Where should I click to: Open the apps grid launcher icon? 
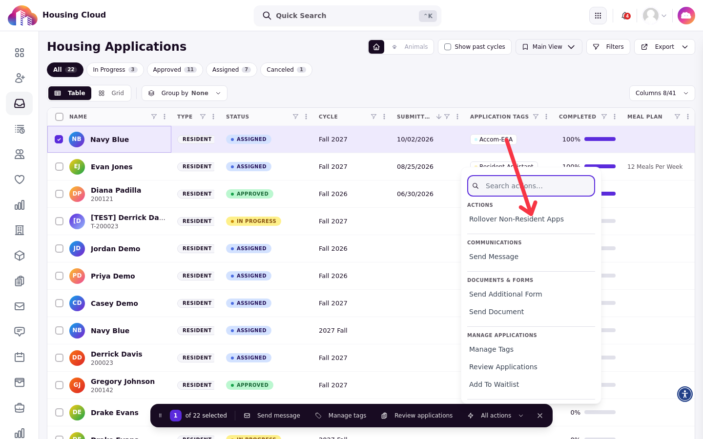pos(598,16)
